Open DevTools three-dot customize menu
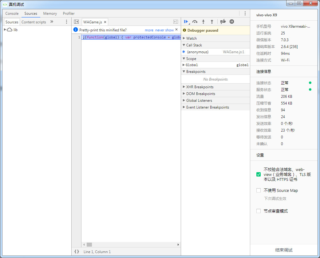Viewport: 320px width, 258px height. pos(245,13)
